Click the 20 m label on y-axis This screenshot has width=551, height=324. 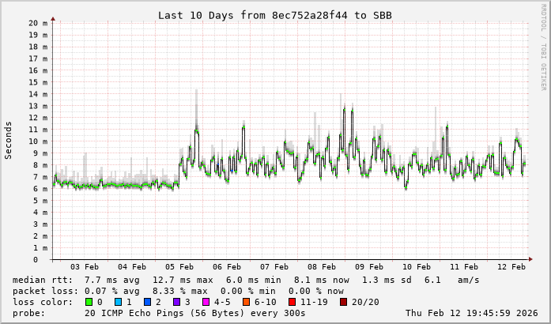point(39,23)
